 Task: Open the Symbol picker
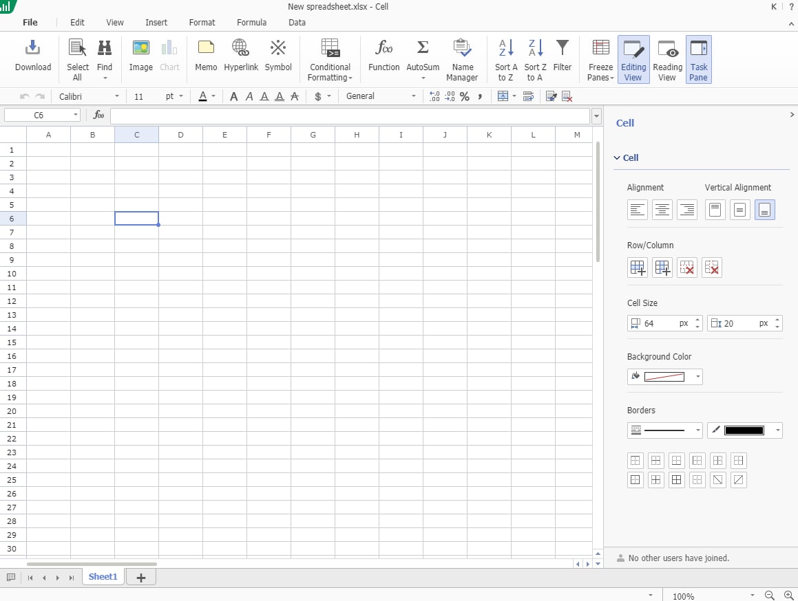278,56
